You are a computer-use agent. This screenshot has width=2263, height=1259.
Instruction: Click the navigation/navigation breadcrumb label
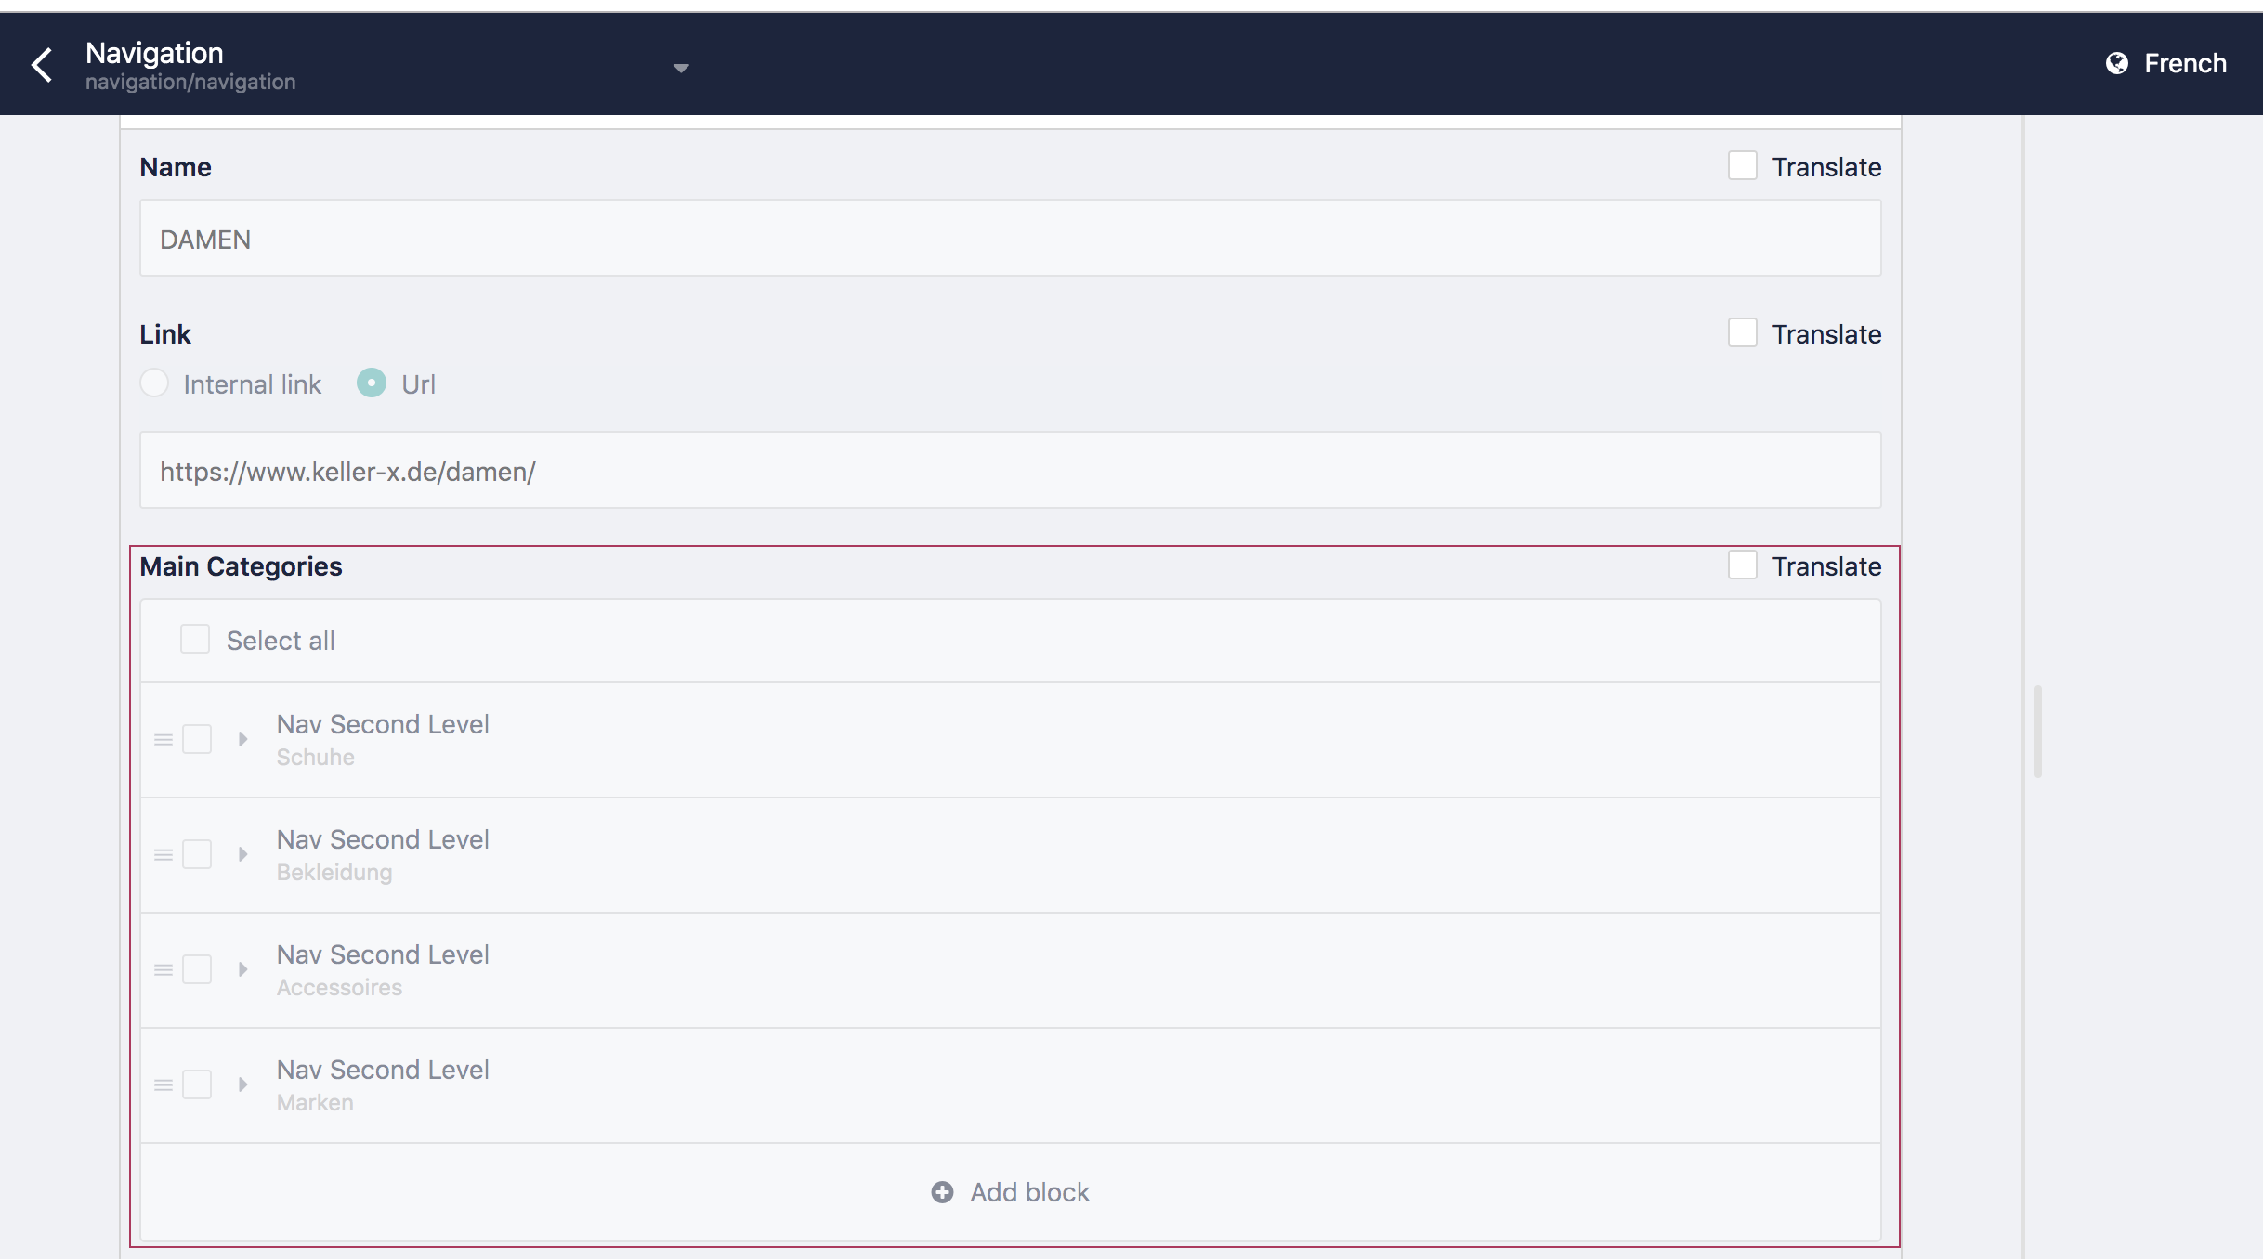(190, 82)
